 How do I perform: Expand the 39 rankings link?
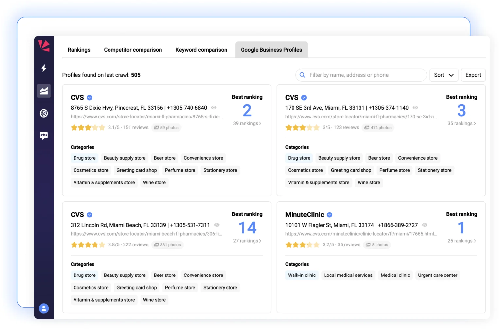click(247, 123)
